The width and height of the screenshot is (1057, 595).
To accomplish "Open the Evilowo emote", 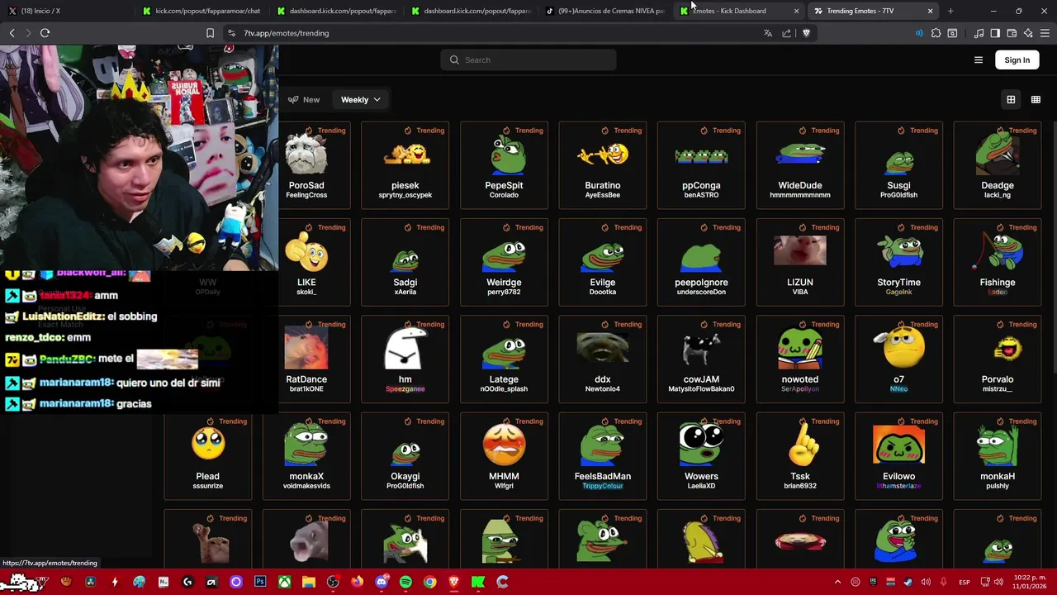I will pos(898,455).
